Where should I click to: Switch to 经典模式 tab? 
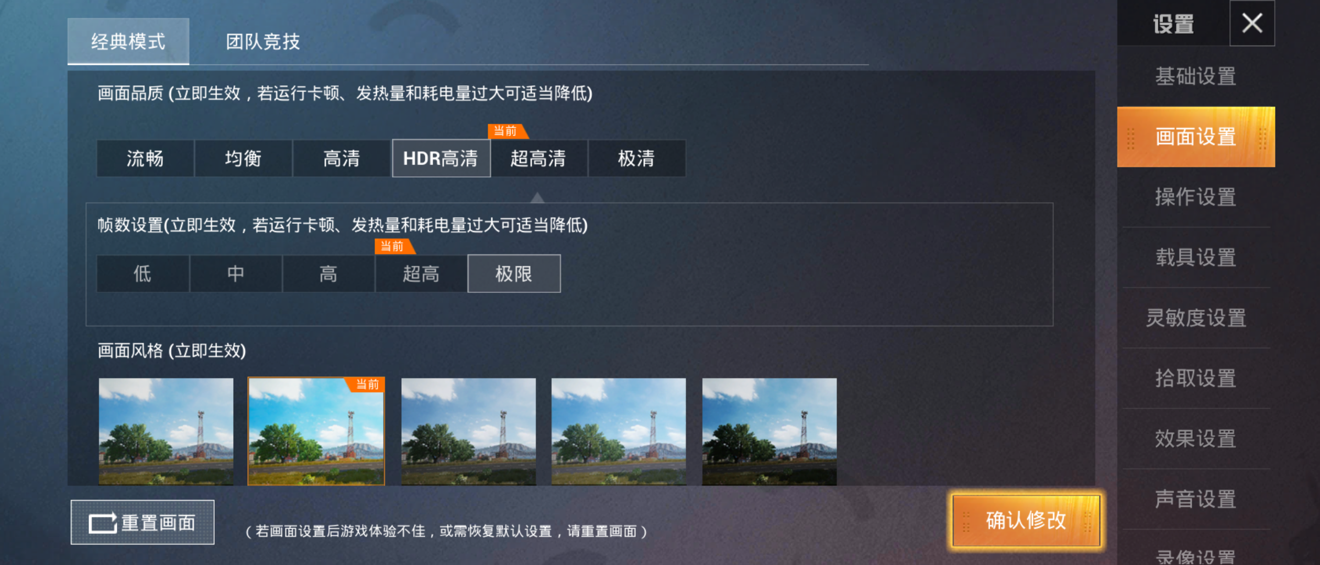click(x=128, y=42)
